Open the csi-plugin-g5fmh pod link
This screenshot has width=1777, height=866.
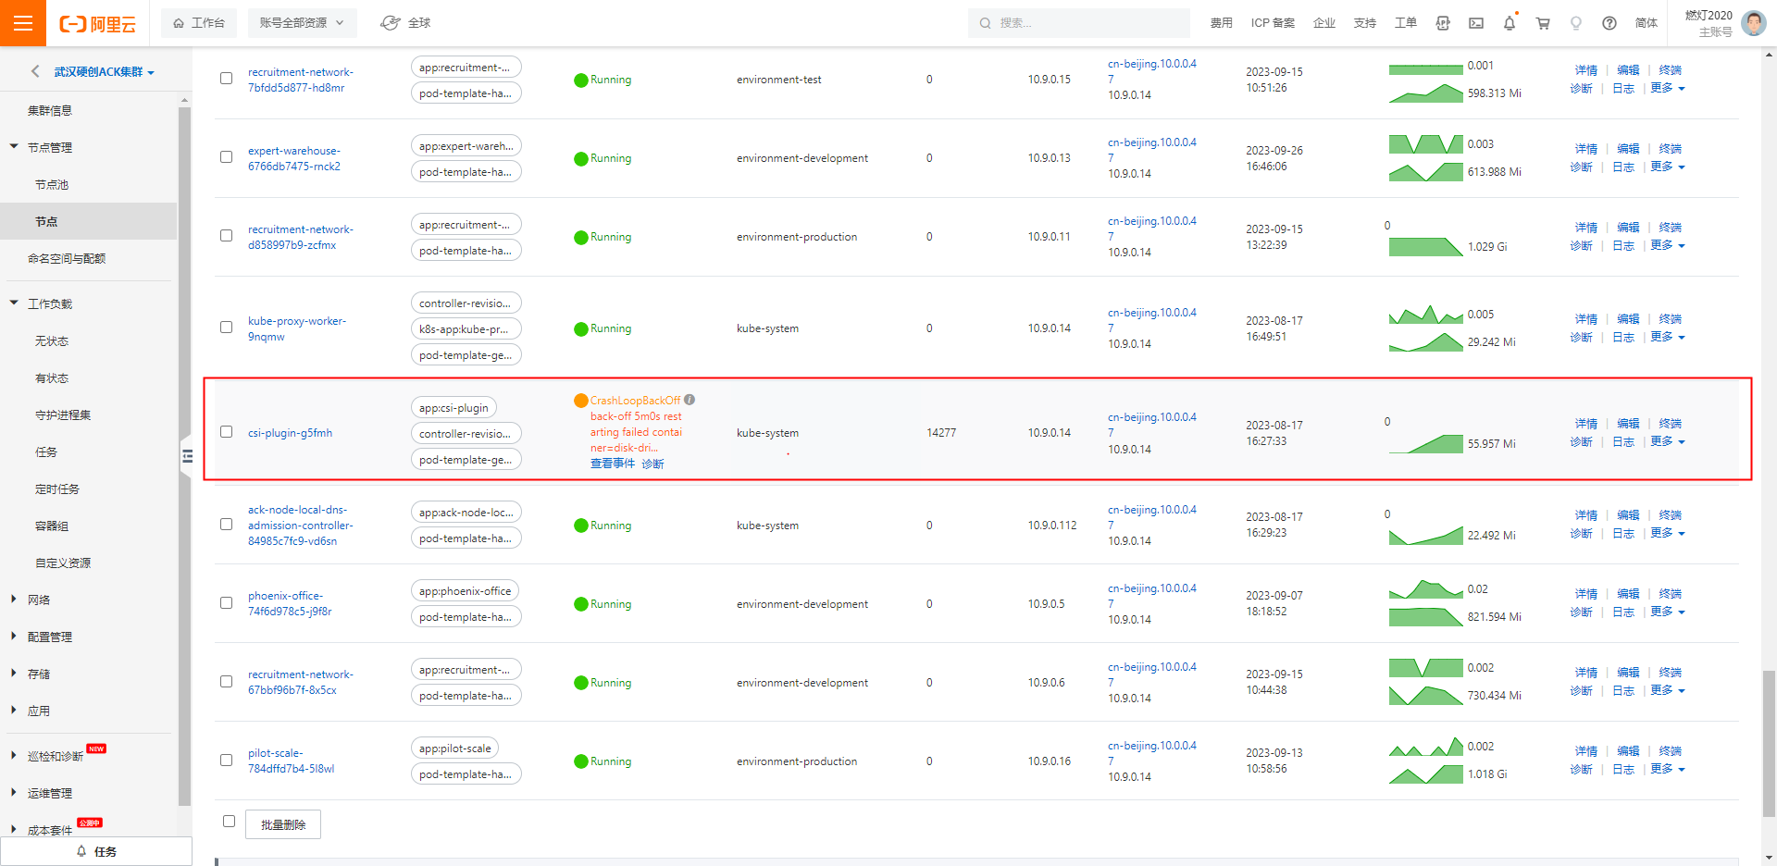click(290, 433)
